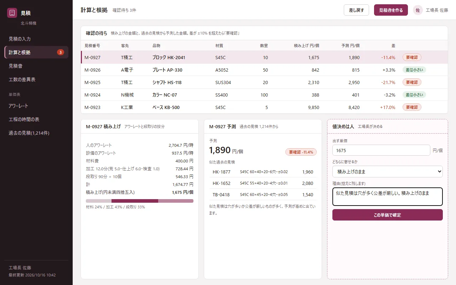Click product name カラー NC-07
Image resolution: width=456 pixels, height=285 pixels.
tap(165, 95)
